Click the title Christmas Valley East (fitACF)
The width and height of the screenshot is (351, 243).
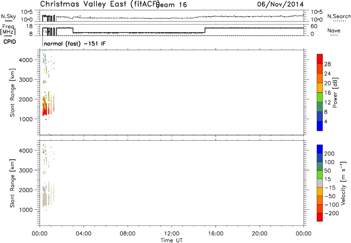tap(100, 4)
